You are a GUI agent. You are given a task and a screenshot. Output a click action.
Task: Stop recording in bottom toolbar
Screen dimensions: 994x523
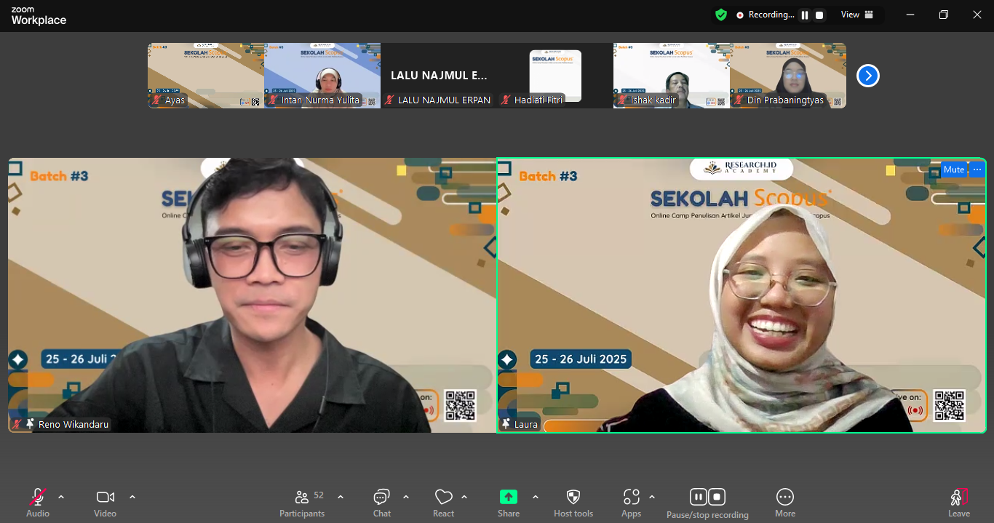click(717, 497)
